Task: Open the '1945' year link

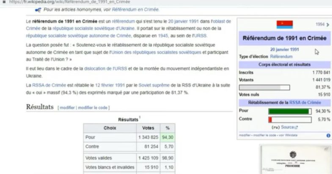Action: [x=163, y=36]
